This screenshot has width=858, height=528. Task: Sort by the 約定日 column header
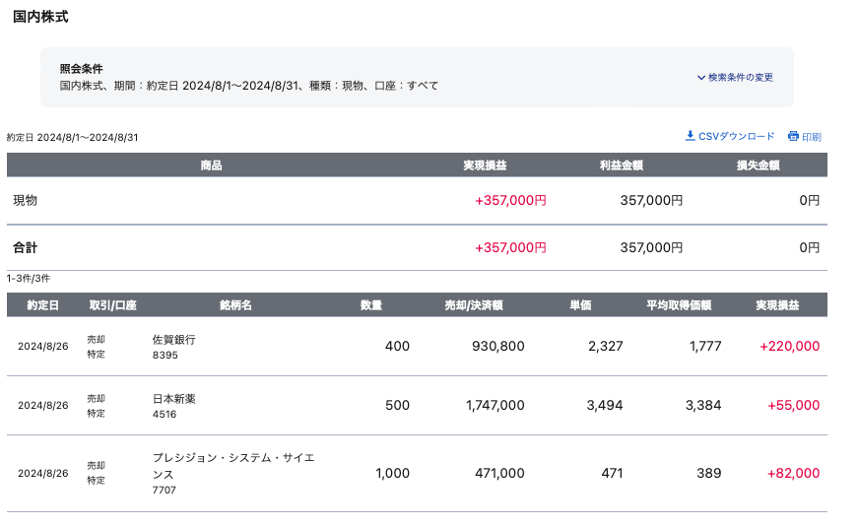point(43,305)
